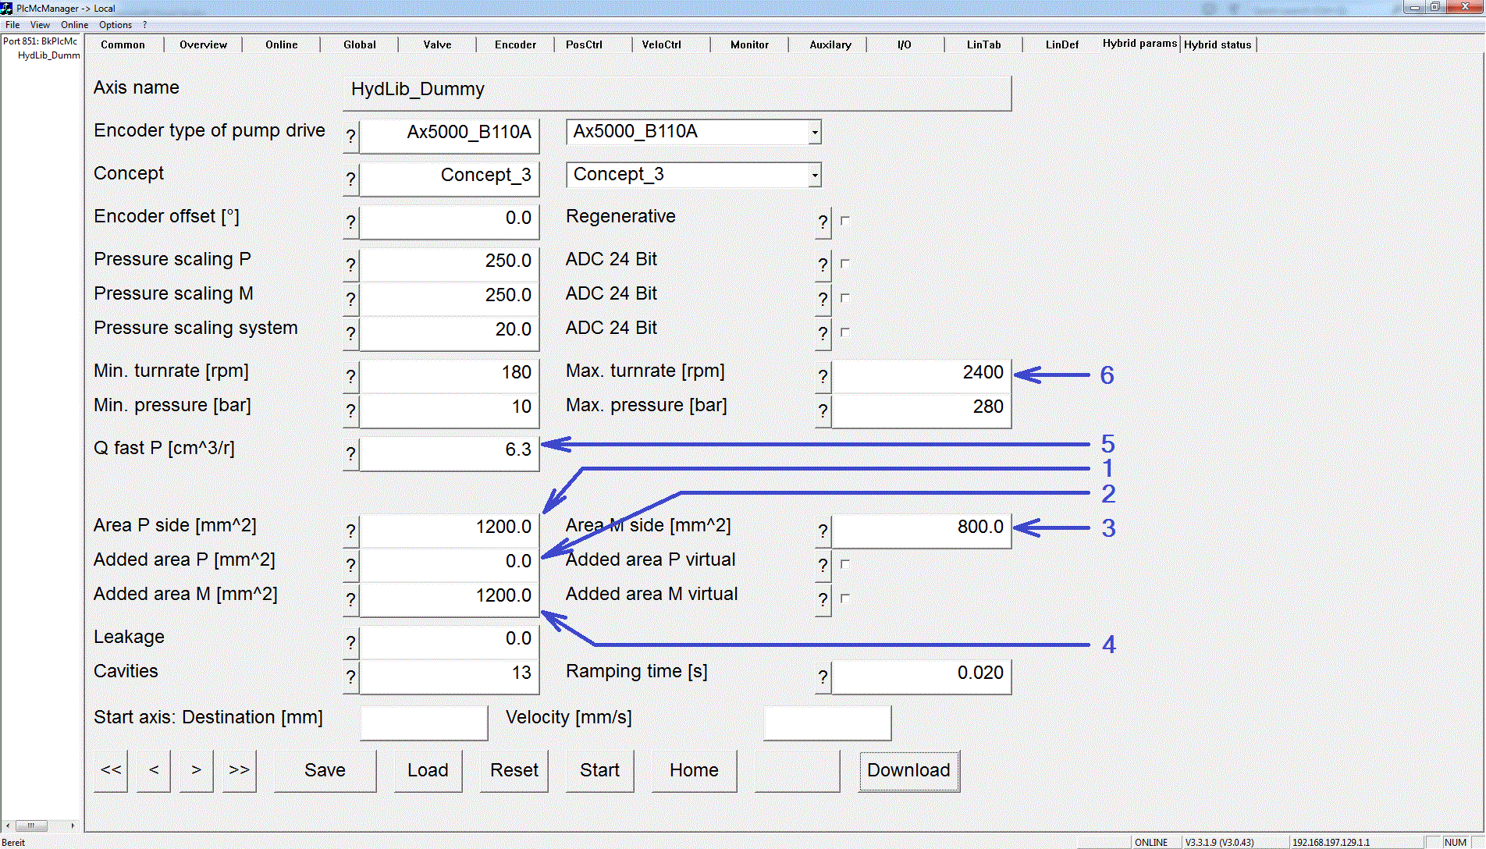Open '?' help for Max. turnrate
The image size is (1486, 849).
pos(823,377)
